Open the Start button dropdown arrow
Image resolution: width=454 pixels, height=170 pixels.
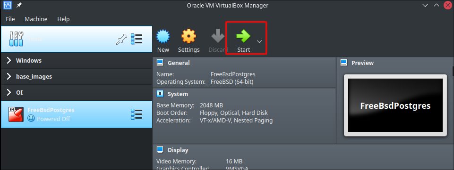(x=259, y=41)
